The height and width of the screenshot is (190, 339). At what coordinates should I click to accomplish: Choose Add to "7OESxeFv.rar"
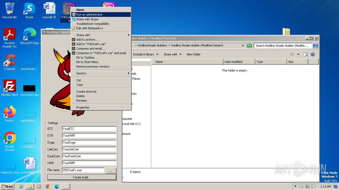[101, 44]
